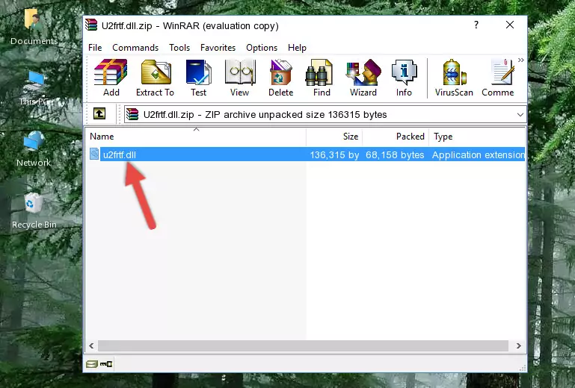Click the Extract To toolbar icon

pos(156,78)
